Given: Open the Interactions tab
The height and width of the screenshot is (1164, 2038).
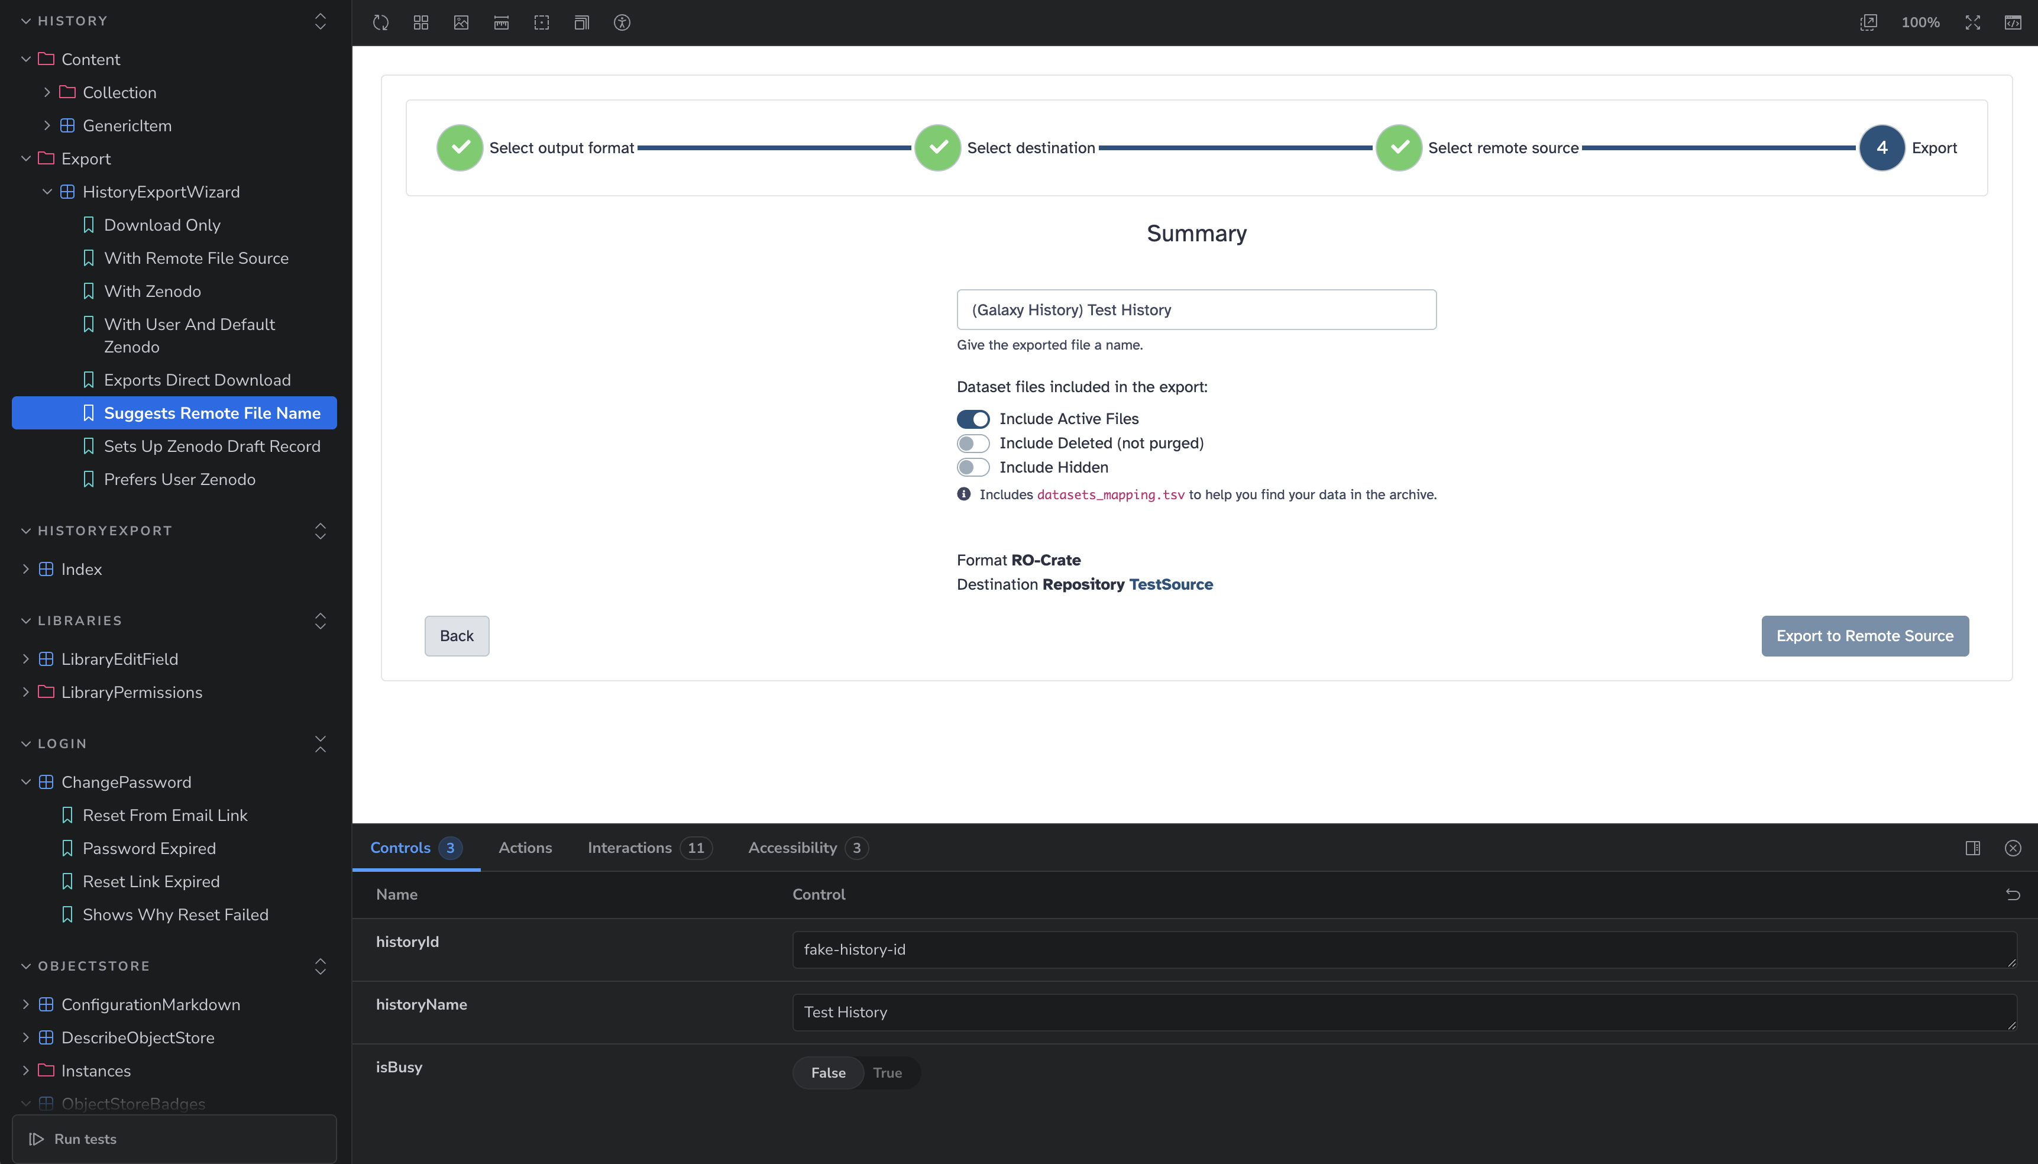Looking at the screenshot, I should tap(650, 848).
